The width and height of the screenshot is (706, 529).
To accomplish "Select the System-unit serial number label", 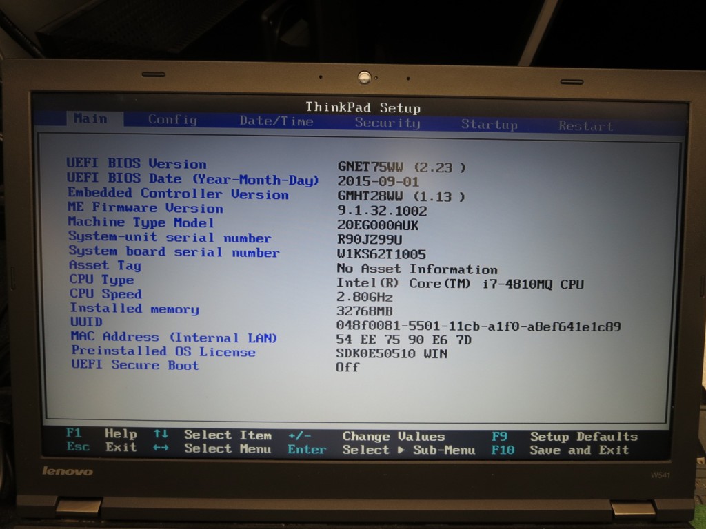I will pos(170,237).
